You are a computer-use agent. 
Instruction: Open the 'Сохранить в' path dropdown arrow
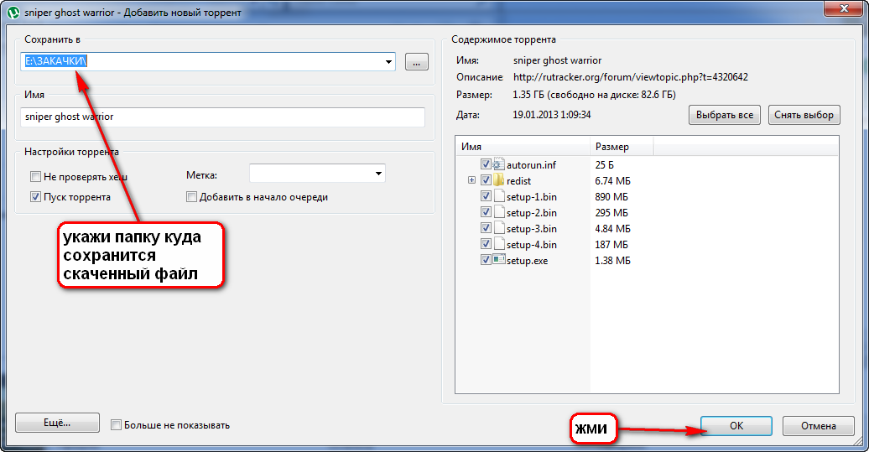coord(388,61)
